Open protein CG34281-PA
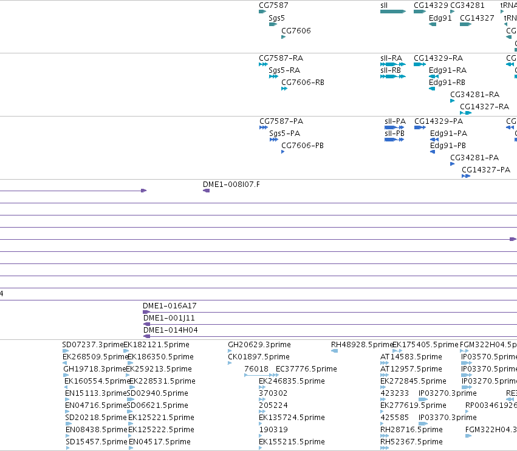This screenshot has height=451, width=517. click(x=474, y=158)
